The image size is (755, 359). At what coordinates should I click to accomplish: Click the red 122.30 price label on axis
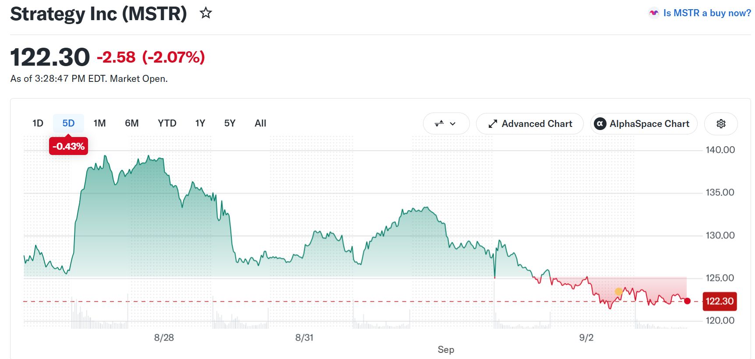720,301
